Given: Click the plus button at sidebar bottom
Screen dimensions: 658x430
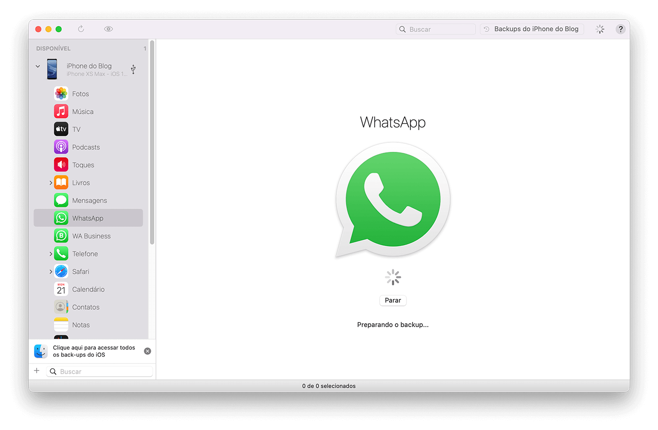Looking at the screenshot, I should 37,371.
